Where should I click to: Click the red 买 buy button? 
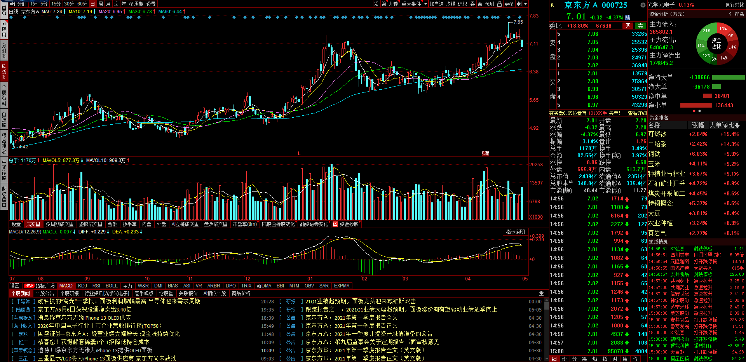coord(628,26)
